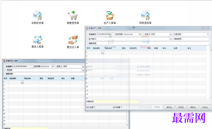
Task: Click the 合计金额 total field
Action: click(x=103, y=107)
